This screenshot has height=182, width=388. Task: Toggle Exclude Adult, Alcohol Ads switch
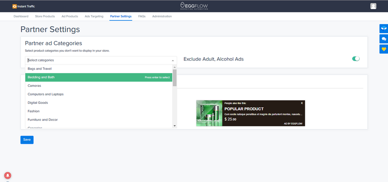pyautogui.click(x=356, y=59)
